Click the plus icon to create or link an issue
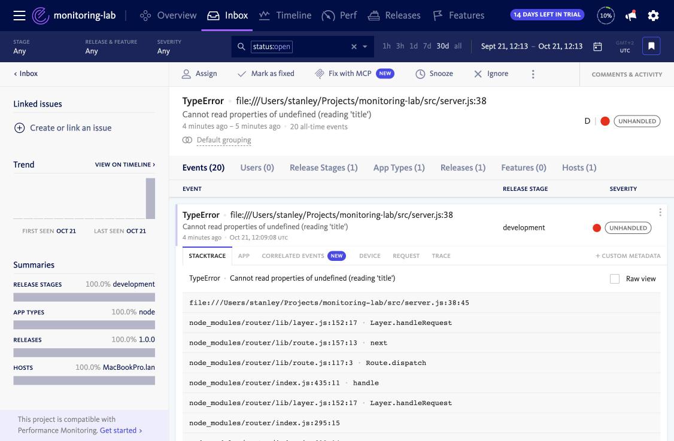This screenshot has width=674, height=441. click(19, 127)
